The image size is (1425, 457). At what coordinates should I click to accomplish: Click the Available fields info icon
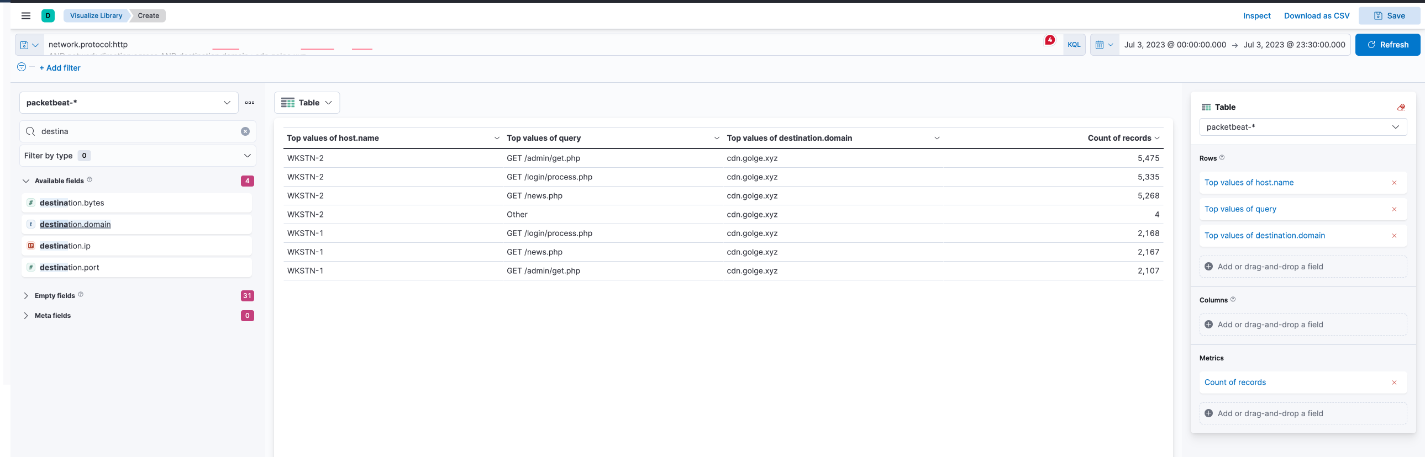pos(90,179)
